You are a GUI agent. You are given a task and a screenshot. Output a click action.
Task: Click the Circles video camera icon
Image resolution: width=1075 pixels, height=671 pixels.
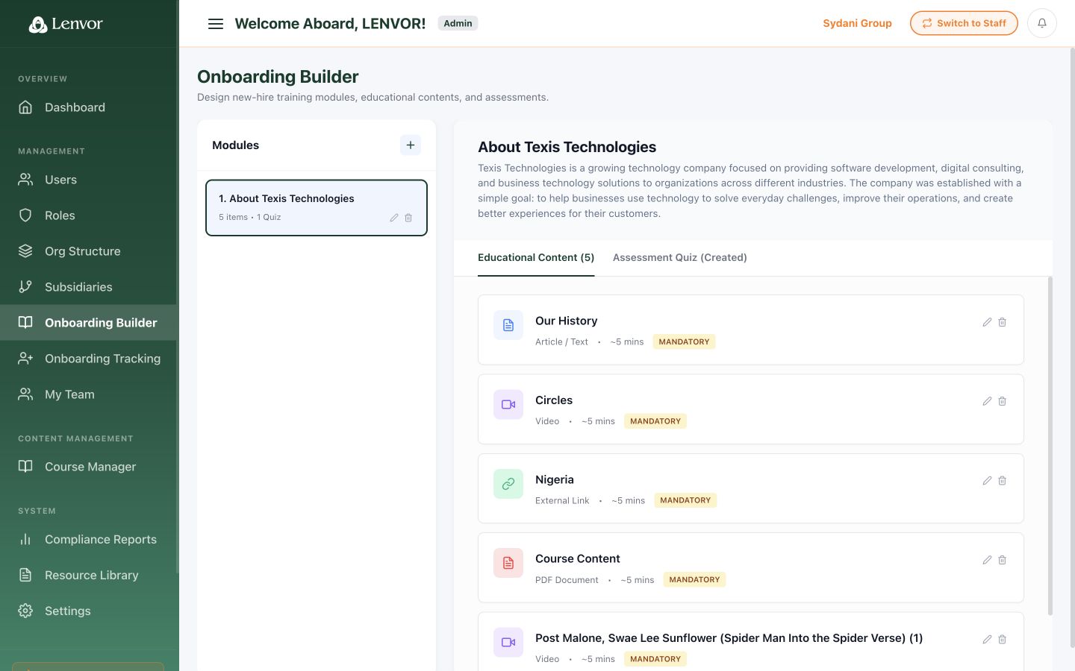coord(508,404)
